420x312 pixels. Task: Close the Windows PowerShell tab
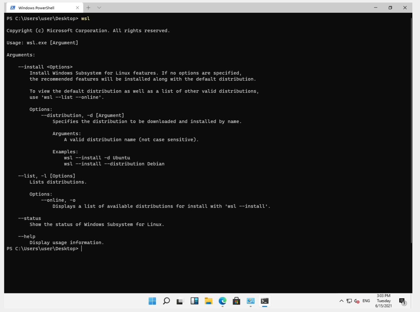click(x=77, y=8)
